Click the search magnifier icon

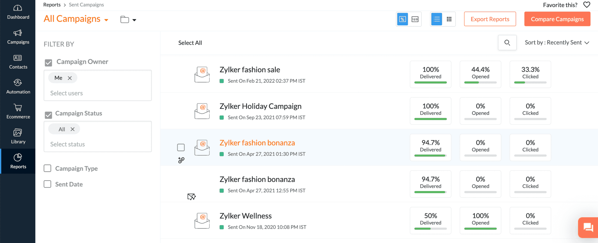pos(507,43)
